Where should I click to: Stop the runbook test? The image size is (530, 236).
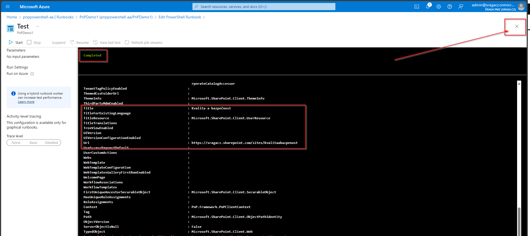(34, 42)
